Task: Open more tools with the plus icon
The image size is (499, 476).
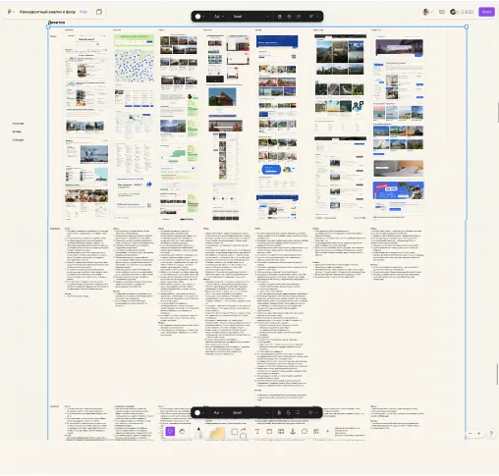Action: 327,432
